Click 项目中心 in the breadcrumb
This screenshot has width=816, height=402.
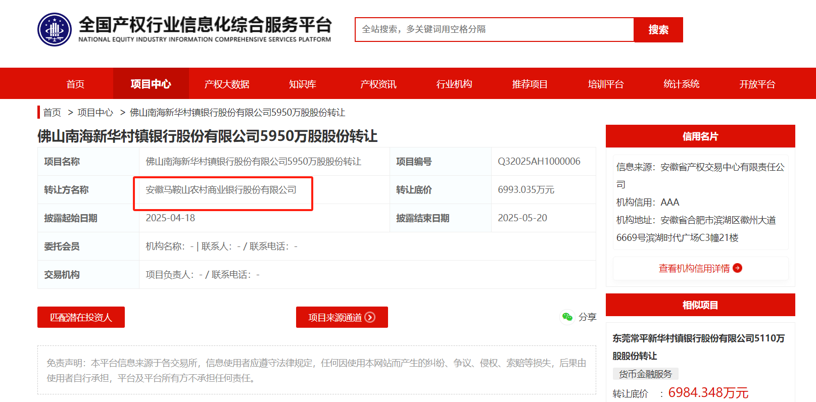pos(95,112)
